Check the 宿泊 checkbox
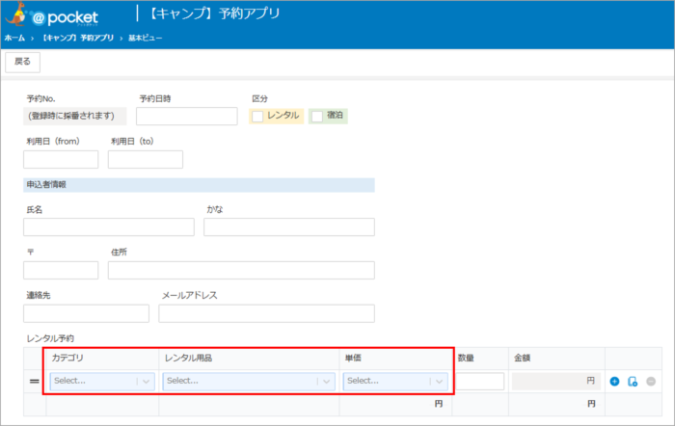Viewport: 675px width, 426px height. click(x=317, y=117)
